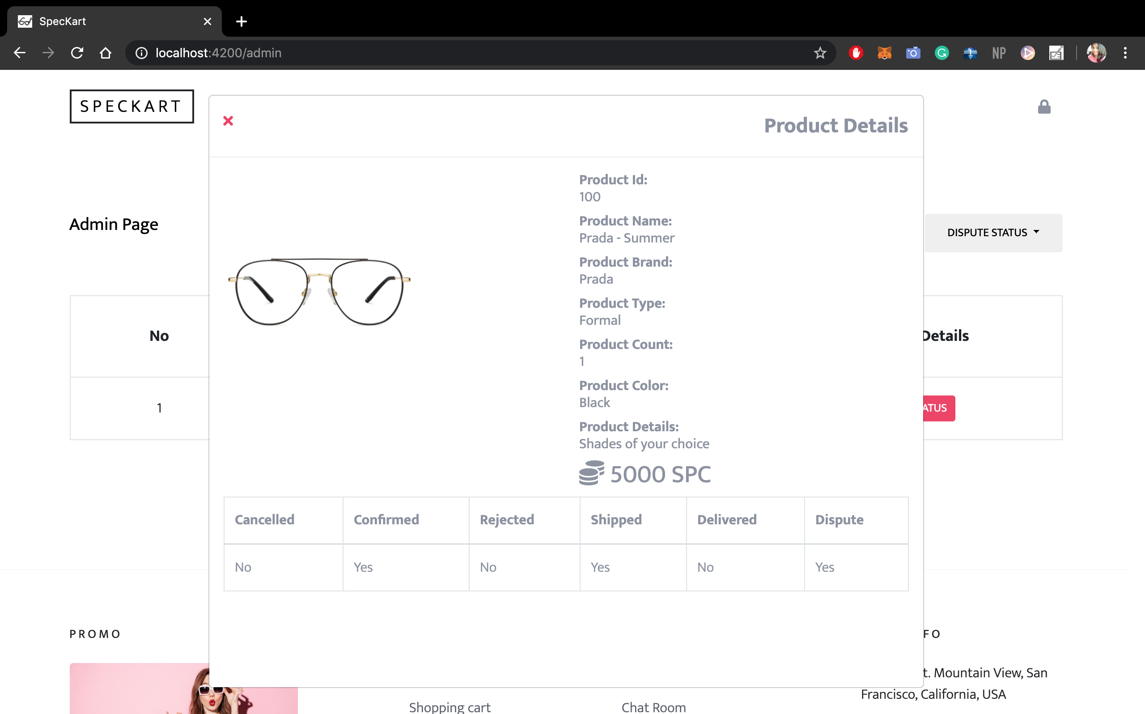The width and height of the screenshot is (1145, 714).
Task: Open the Dispute Status dropdown
Action: click(x=992, y=232)
